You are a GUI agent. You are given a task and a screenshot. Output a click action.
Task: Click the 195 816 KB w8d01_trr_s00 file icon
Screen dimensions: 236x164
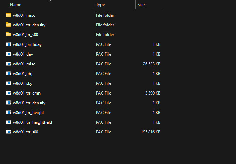(x=9, y=132)
